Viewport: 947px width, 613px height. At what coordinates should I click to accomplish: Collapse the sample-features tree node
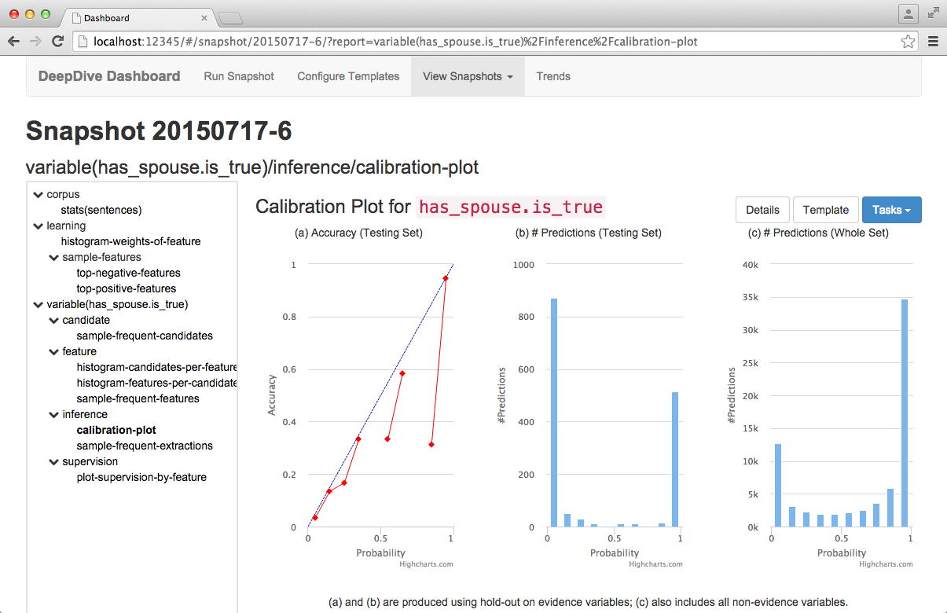tap(53, 257)
